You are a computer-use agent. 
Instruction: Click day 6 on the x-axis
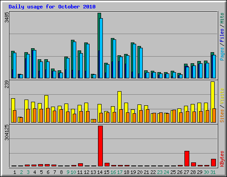(48, 172)
